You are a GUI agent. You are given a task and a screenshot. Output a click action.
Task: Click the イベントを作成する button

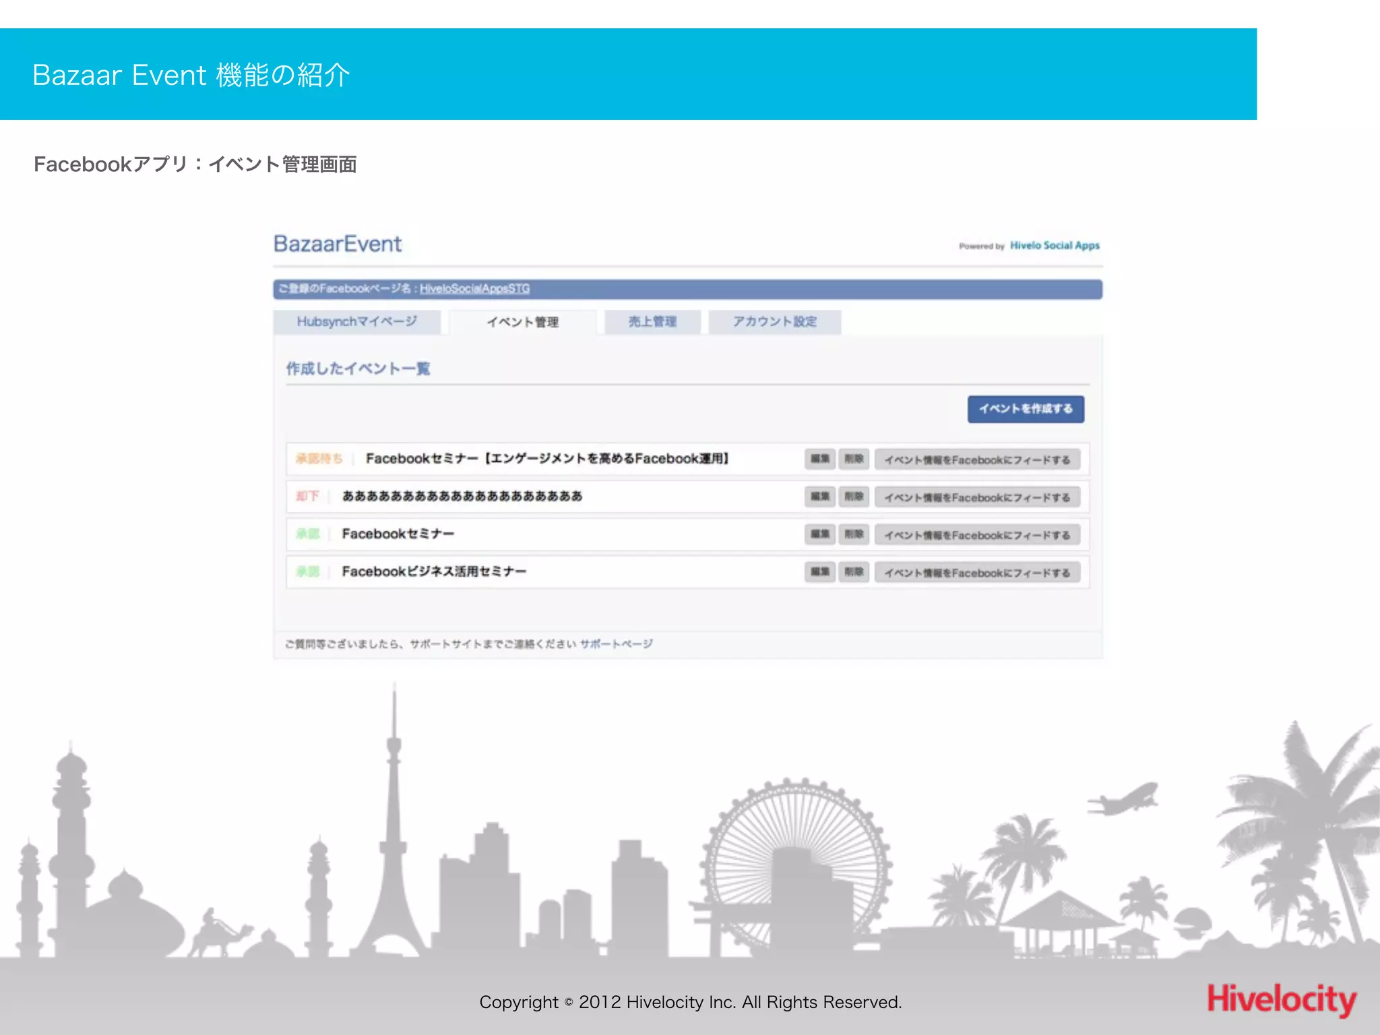(x=1025, y=409)
